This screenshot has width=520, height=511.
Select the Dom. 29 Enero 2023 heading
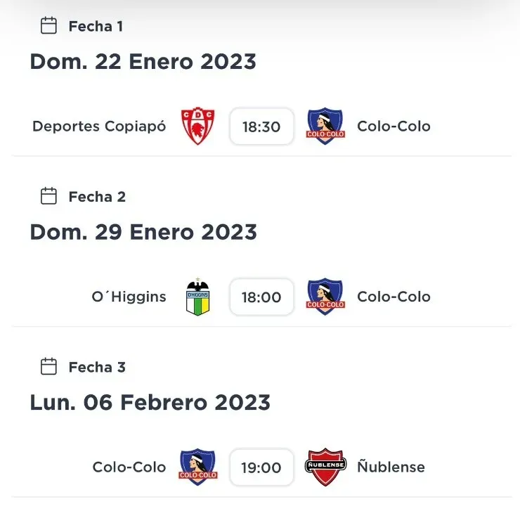pyautogui.click(x=143, y=232)
